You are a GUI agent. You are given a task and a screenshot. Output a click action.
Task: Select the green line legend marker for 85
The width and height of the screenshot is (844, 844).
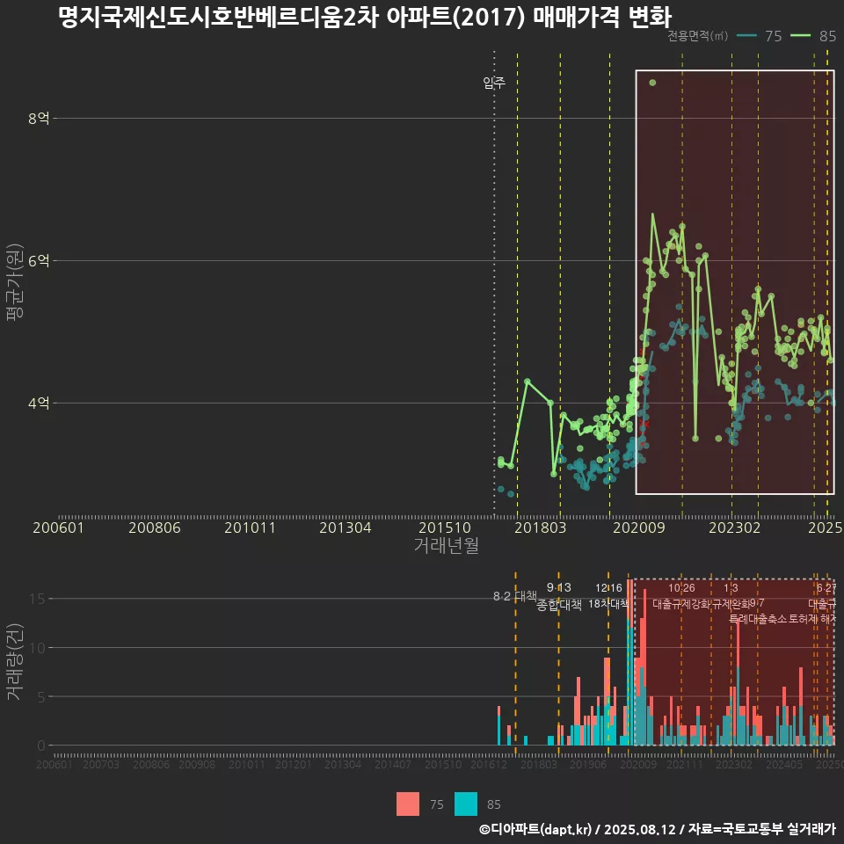(x=800, y=35)
